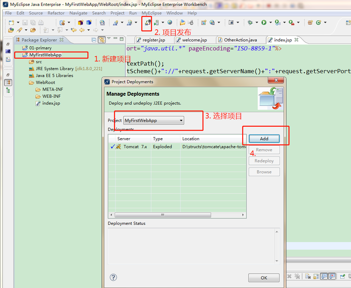Click OK in Project Deployments dialog
Viewport: 351px width, 288px height.
[264, 278]
